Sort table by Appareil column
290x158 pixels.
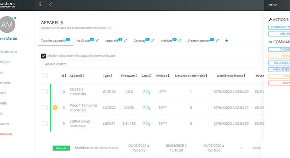click(77, 76)
